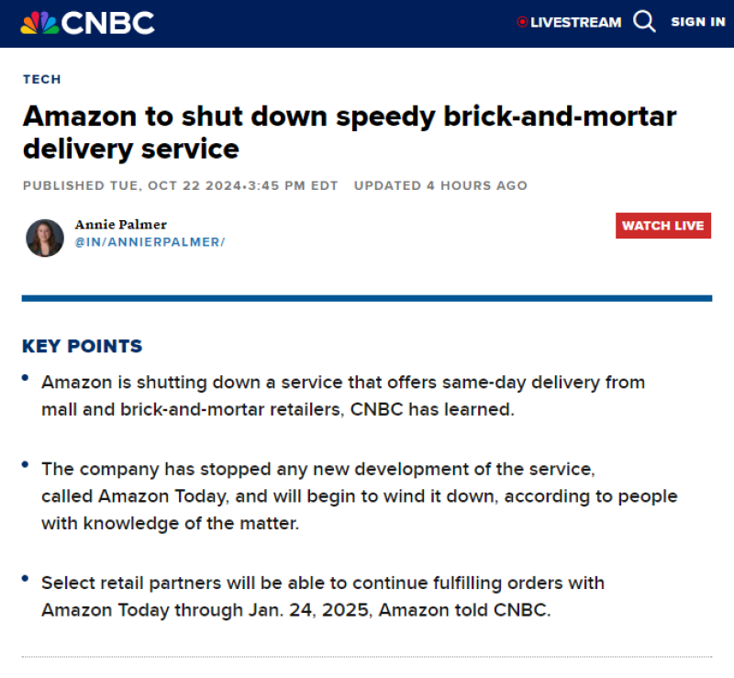Click Annie Palmer's author photo
This screenshot has height=678, width=734.
pyautogui.click(x=45, y=238)
